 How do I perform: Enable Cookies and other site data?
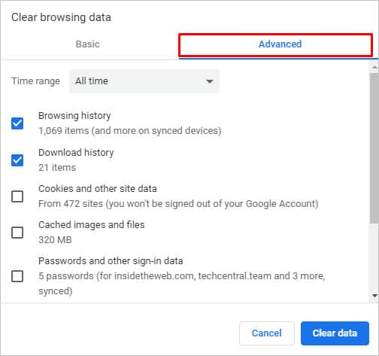[17, 196]
